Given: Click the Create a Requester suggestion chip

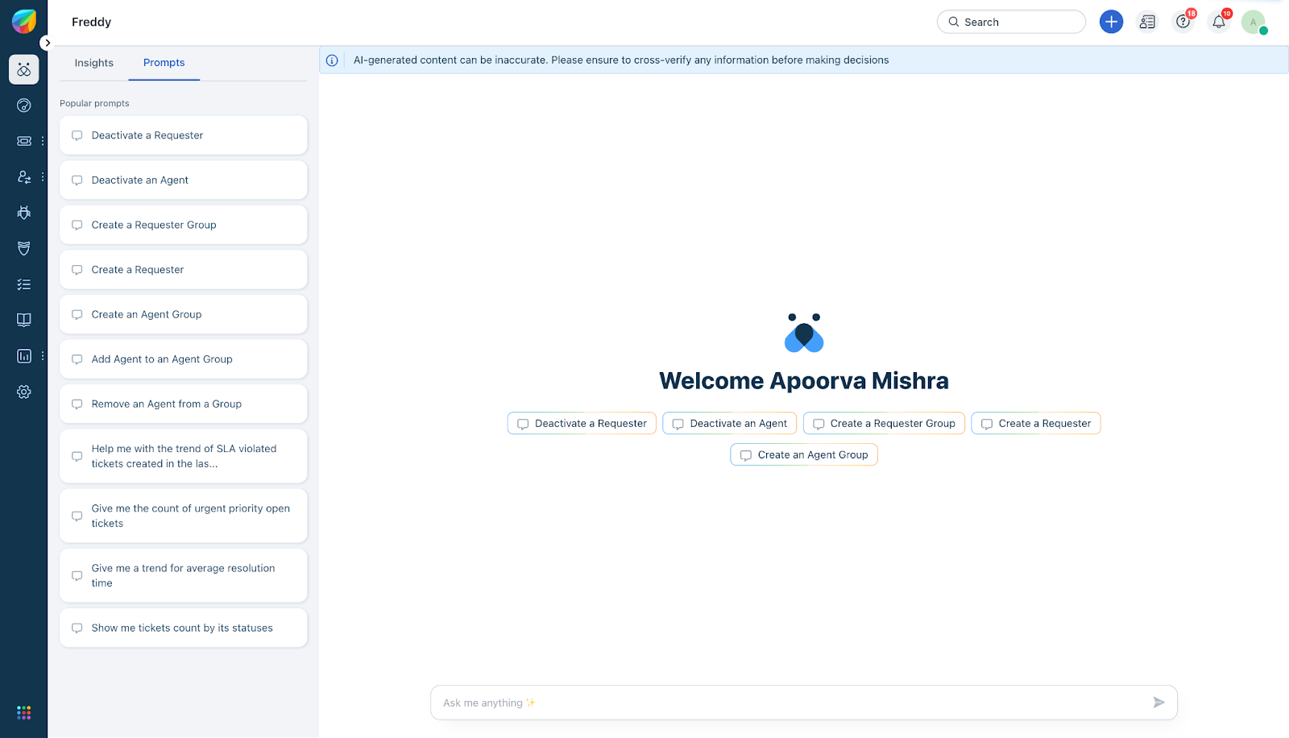Looking at the screenshot, I should click(x=1036, y=423).
